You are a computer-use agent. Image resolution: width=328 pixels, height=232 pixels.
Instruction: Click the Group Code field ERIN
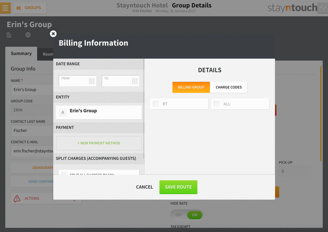coord(32,110)
